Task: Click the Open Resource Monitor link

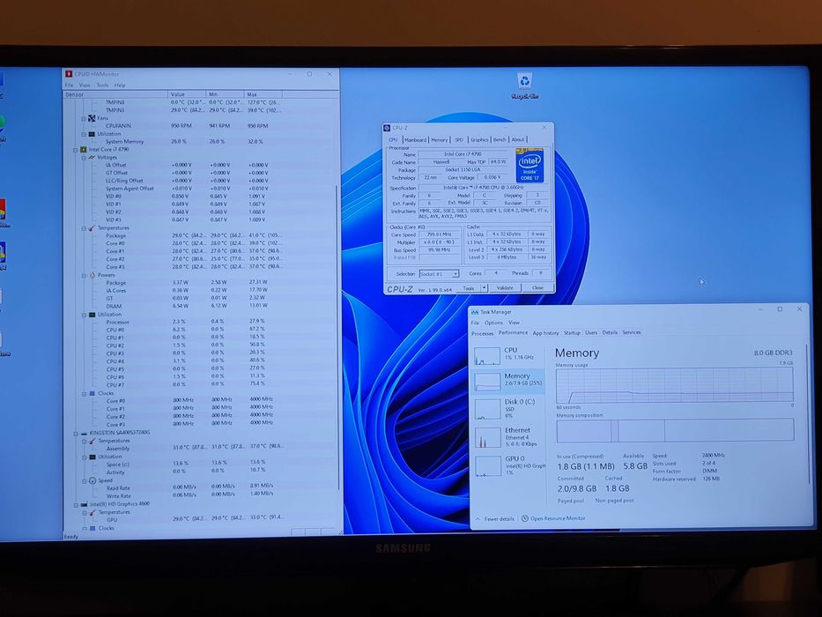Action: pyautogui.click(x=558, y=518)
